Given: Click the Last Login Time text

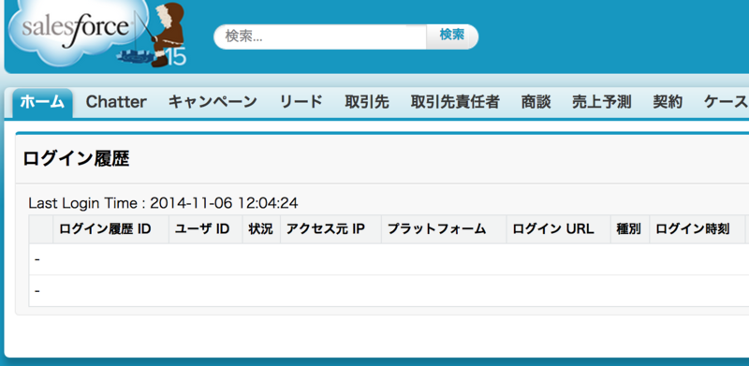Looking at the screenshot, I should [x=163, y=203].
